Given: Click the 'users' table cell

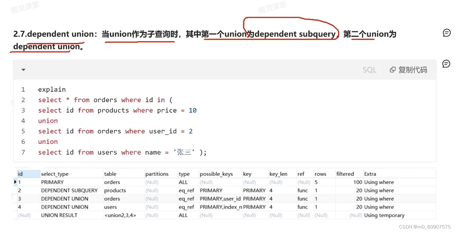Looking at the screenshot, I should point(123,207).
